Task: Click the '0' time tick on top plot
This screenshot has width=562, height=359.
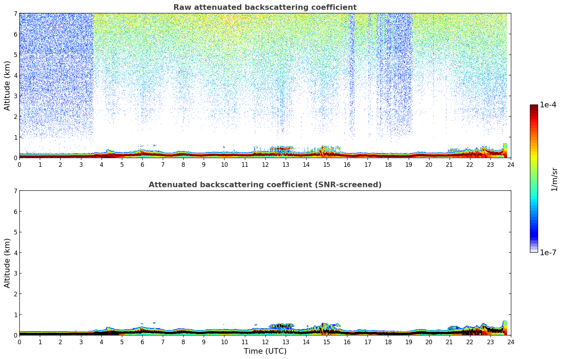Action: (x=19, y=164)
